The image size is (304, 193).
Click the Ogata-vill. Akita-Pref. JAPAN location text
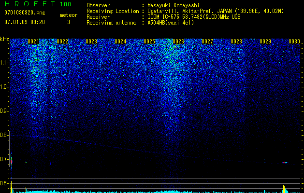coord(216,11)
